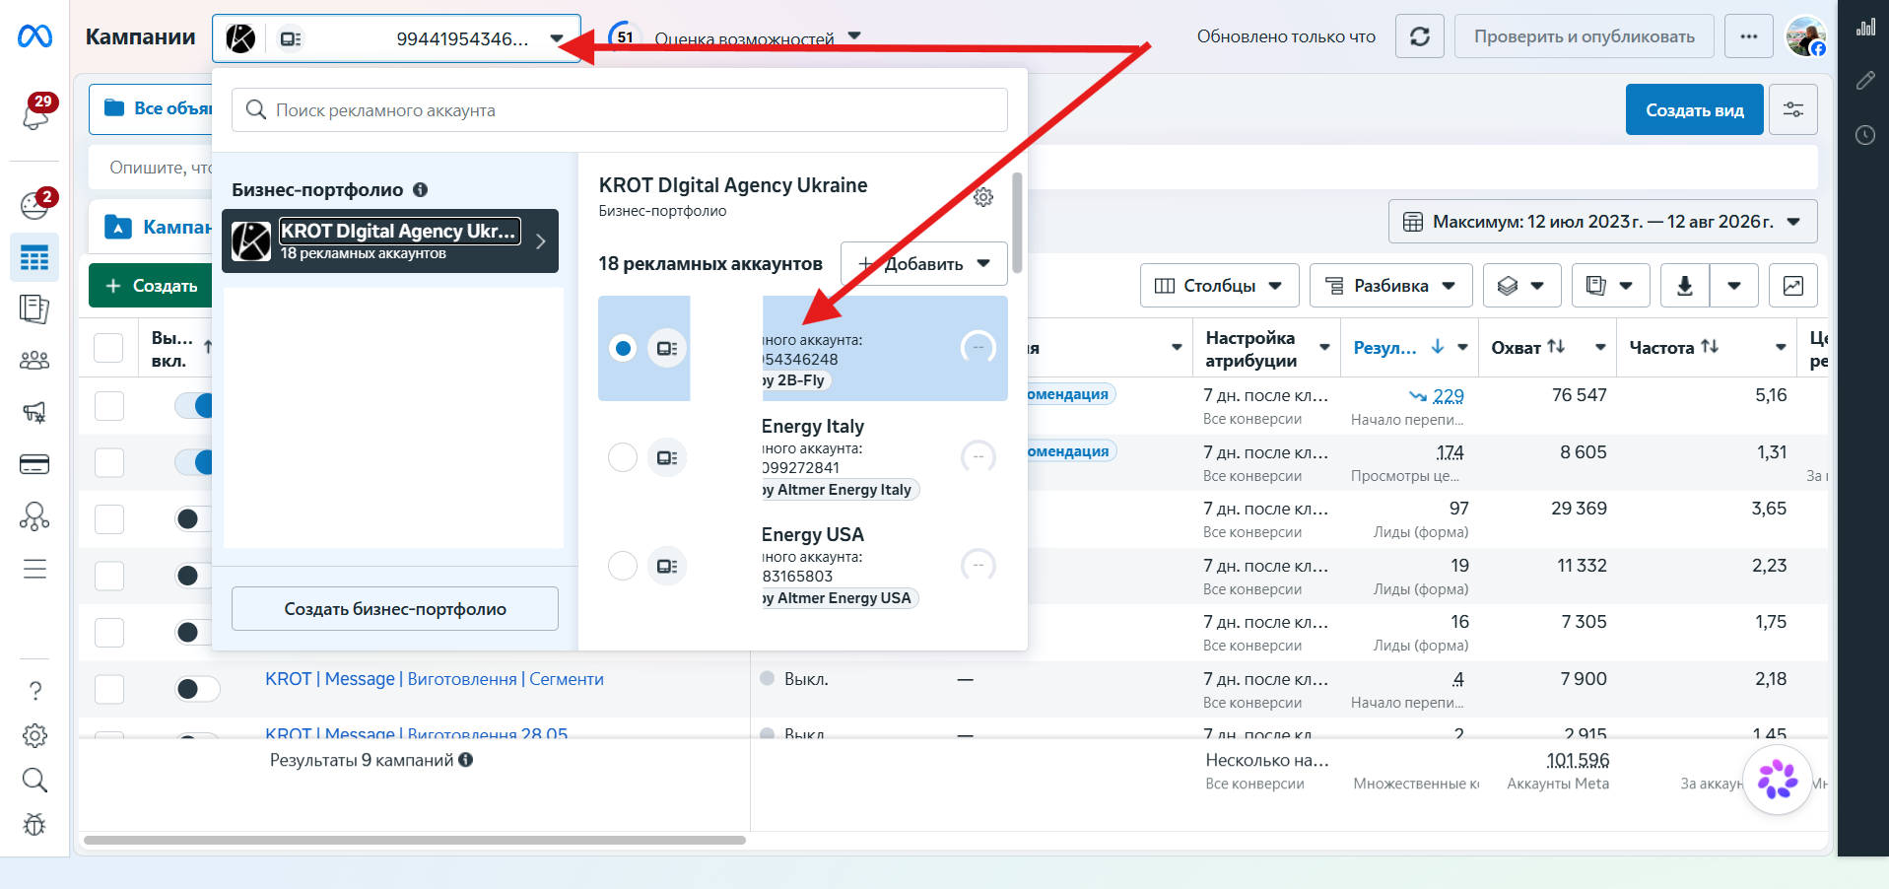
Task: Select the Campaigns table icon in sidebar
Action: tap(34, 258)
